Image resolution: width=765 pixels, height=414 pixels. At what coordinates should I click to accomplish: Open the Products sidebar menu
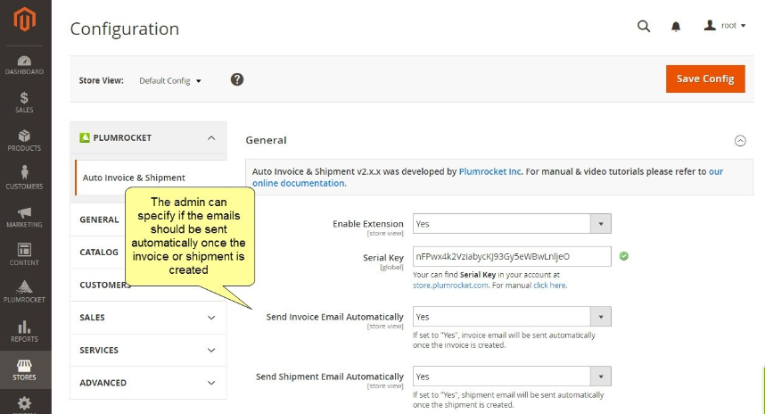(x=24, y=141)
